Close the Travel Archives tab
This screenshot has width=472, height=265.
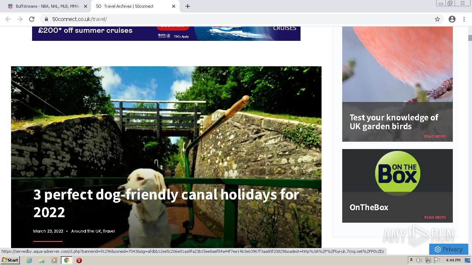coord(174,6)
